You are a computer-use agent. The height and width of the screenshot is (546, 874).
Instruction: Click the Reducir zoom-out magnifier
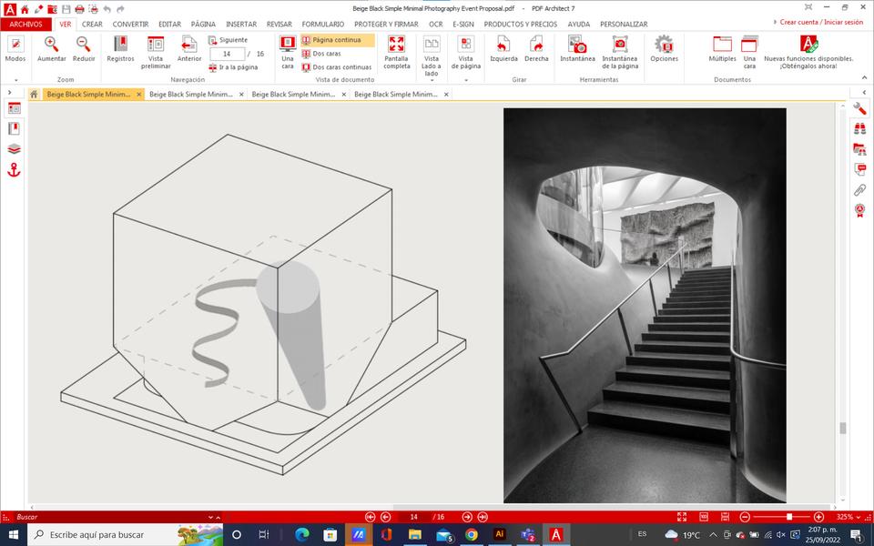(84, 49)
